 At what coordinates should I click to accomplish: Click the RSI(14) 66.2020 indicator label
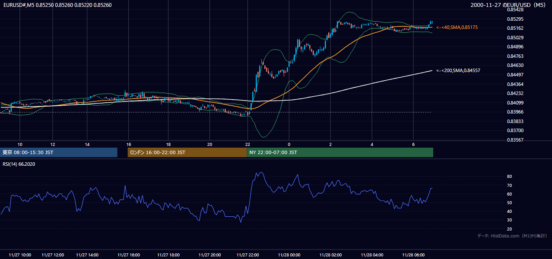19,164
